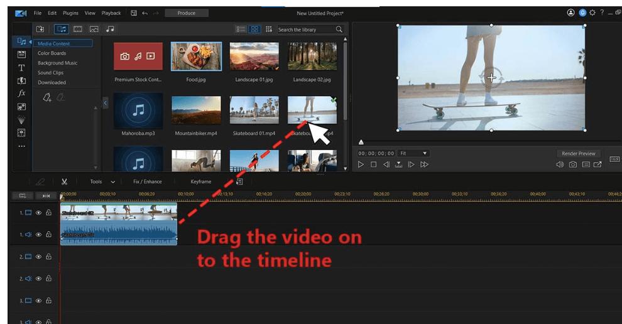Open the Particle Room icon
622x324 pixels.
(x=21, y=120)
